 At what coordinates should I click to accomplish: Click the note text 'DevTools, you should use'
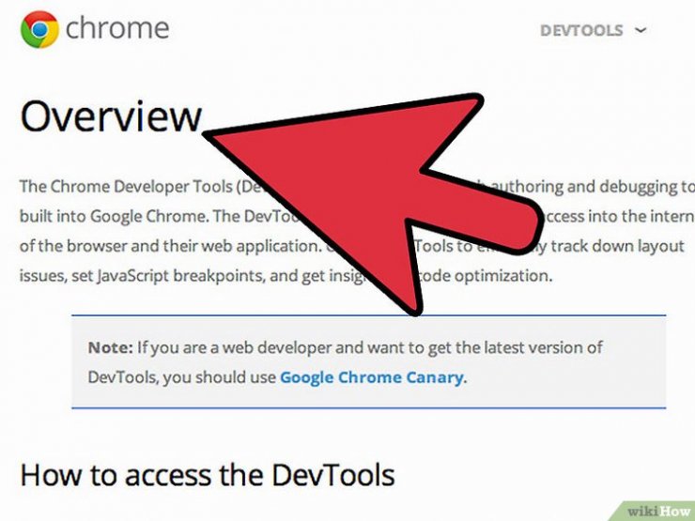(181, 377)
